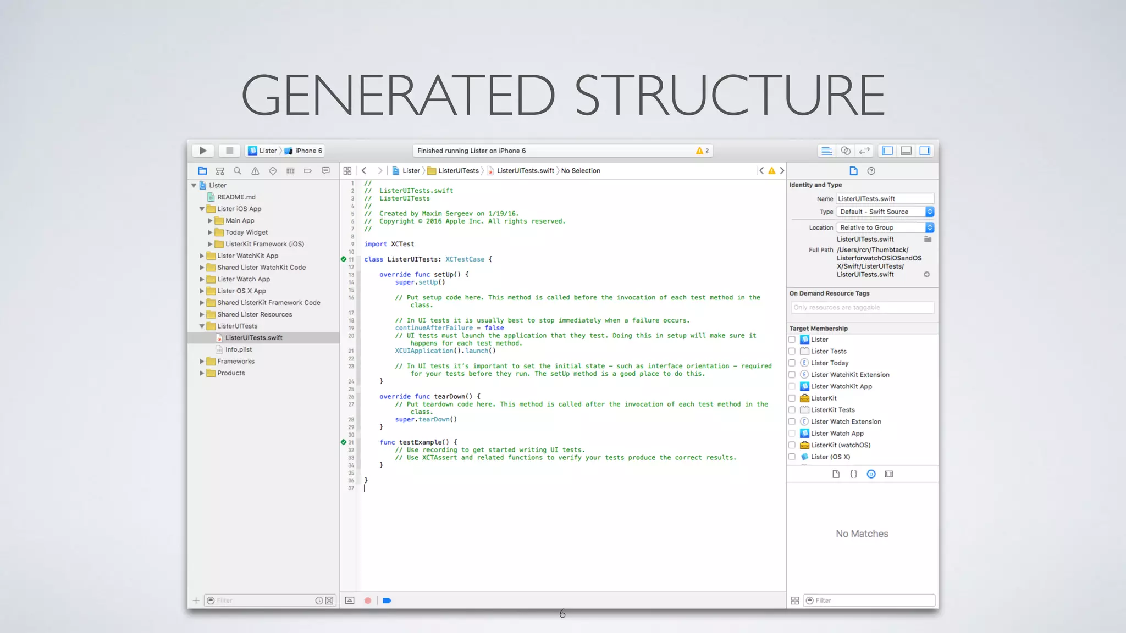Expand the Frameworks group
The width and height of the screenshot is (1126, 633).
pyautogui.click(x=202, y=362)
